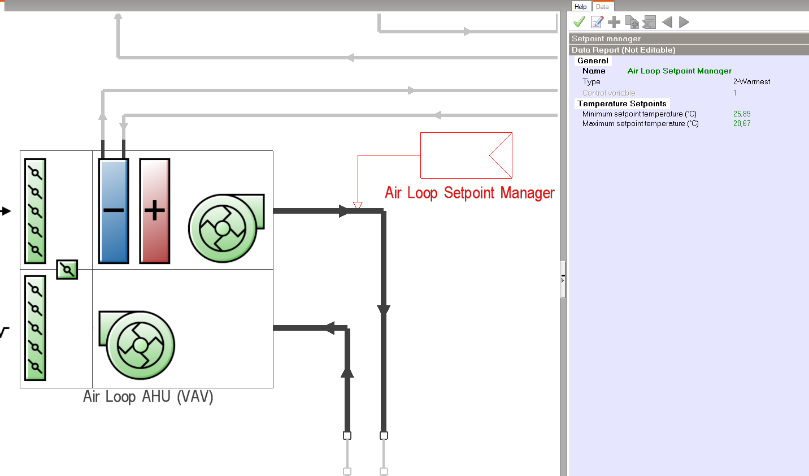Screen dimensions: 809x476
Task: Select the blue cooling coil component
Action: click(114, 211)
